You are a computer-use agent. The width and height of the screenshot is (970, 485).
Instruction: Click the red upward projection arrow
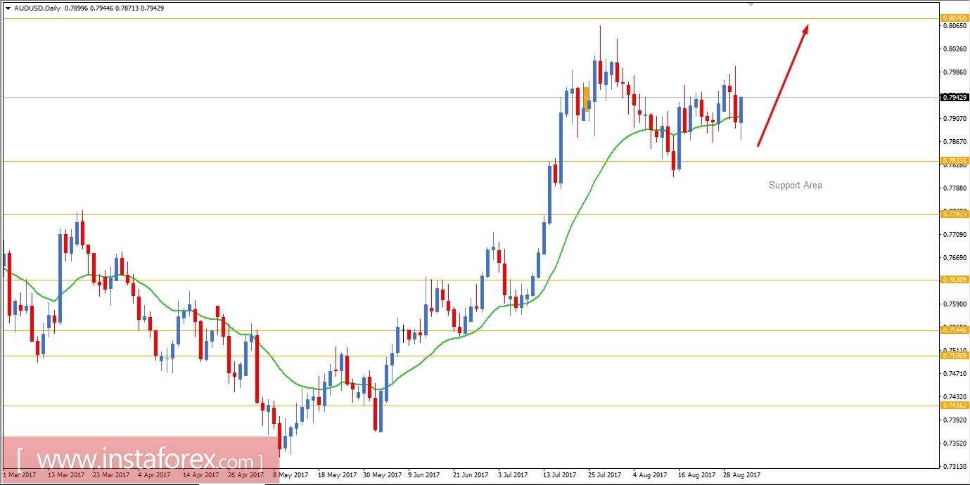(x=783, y=84)
